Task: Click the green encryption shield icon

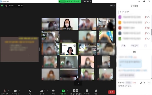Action: point(2,6)
